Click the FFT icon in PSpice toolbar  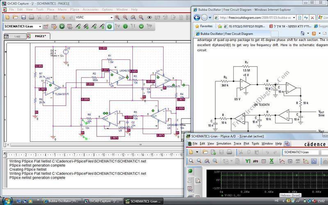[255, 162]
